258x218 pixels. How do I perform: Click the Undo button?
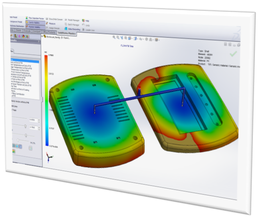click(86, 25)
